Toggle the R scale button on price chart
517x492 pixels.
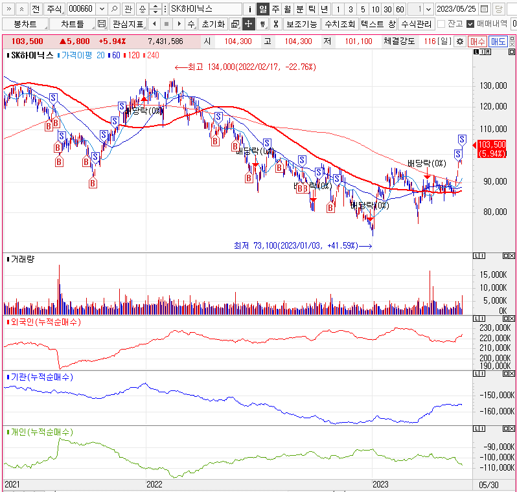[488, 52]
